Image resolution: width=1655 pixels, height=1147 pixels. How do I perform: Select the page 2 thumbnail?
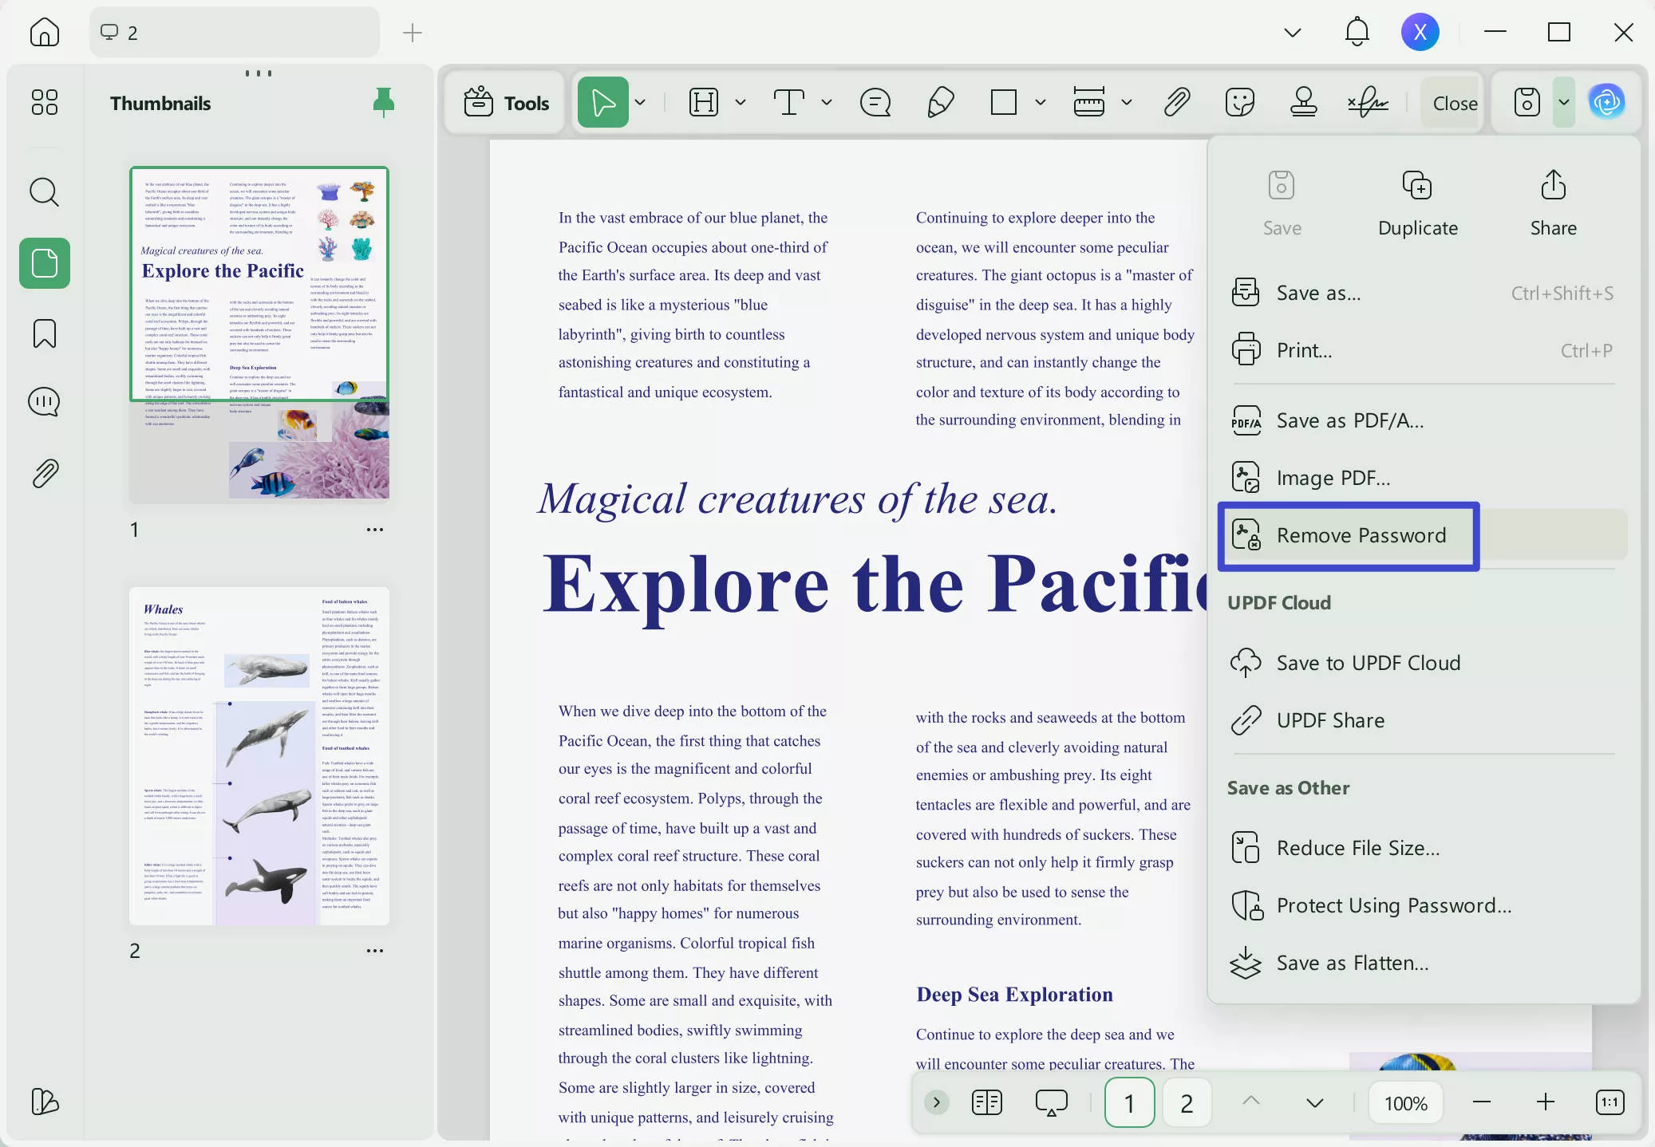click(259, 756)
